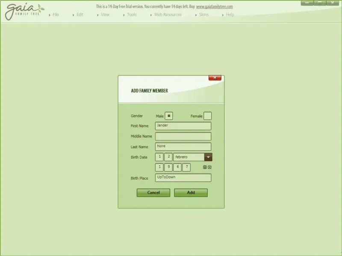The image size is (342, 256).
Task: Open the Skins menu
Action: [x=203, y=15]
